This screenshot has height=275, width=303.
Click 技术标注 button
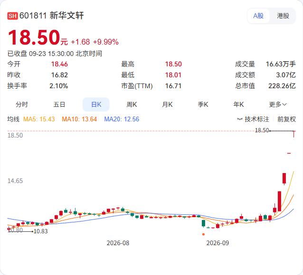tap(253, 119)
